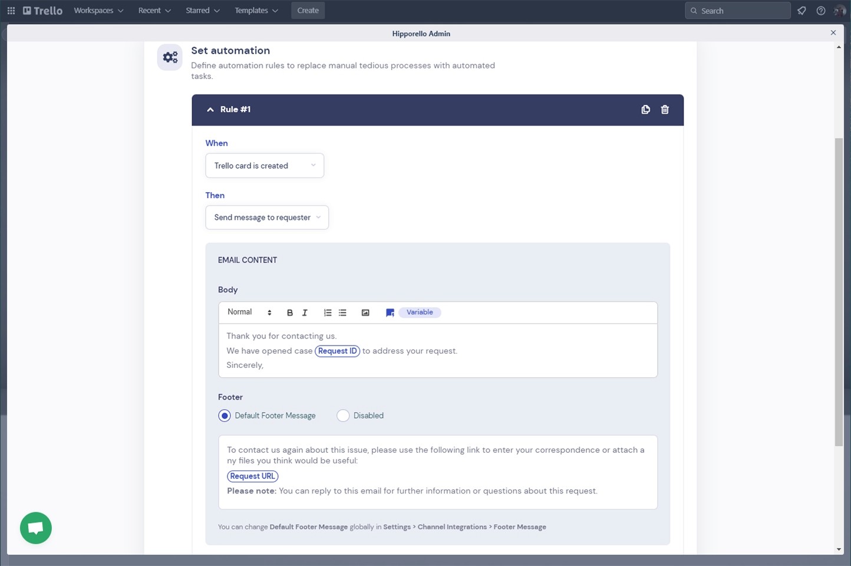The height and width of the screenshot is (566, 851).
Task: Insert ordered list in Body editor
Action: [x=328, y=313]
